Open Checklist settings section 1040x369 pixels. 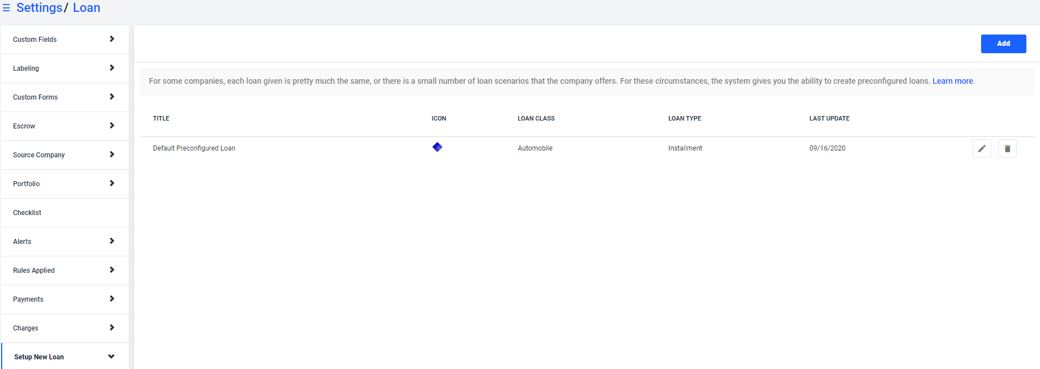pos(65,213)
